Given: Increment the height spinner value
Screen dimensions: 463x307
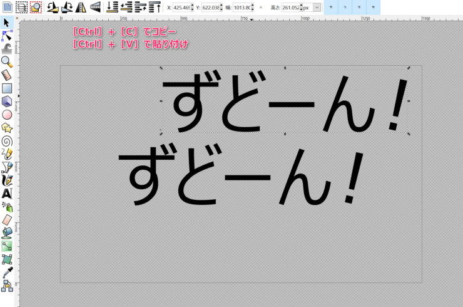Looking at the screenshot, I should coord(301,6).
